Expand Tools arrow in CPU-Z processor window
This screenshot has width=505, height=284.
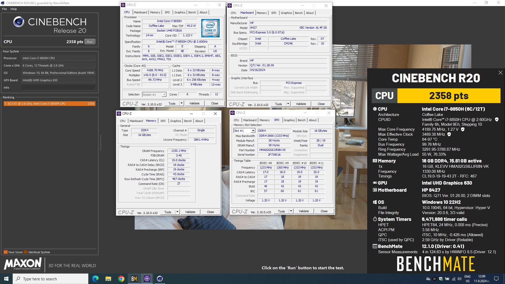tap(181, 103)
